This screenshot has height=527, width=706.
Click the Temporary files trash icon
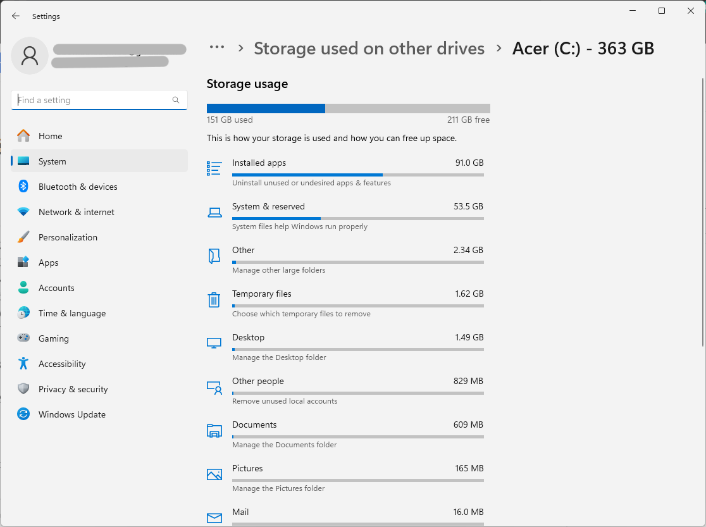[214, 300]
